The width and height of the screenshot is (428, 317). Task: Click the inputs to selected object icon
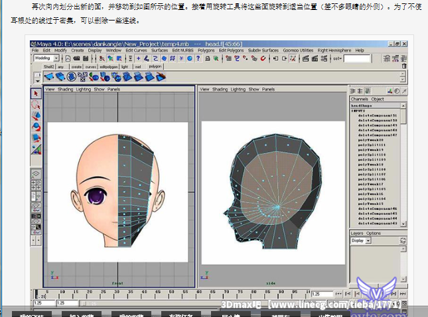click(x=275, y=58)
